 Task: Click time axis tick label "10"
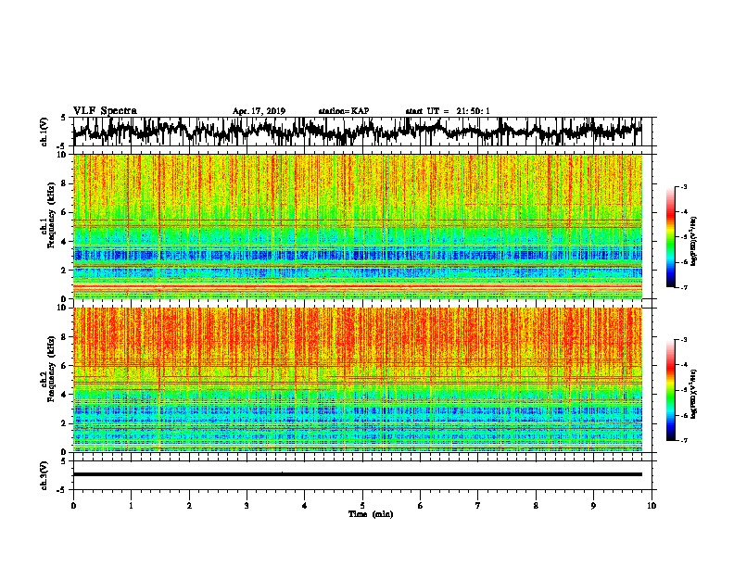pos(652,506)
